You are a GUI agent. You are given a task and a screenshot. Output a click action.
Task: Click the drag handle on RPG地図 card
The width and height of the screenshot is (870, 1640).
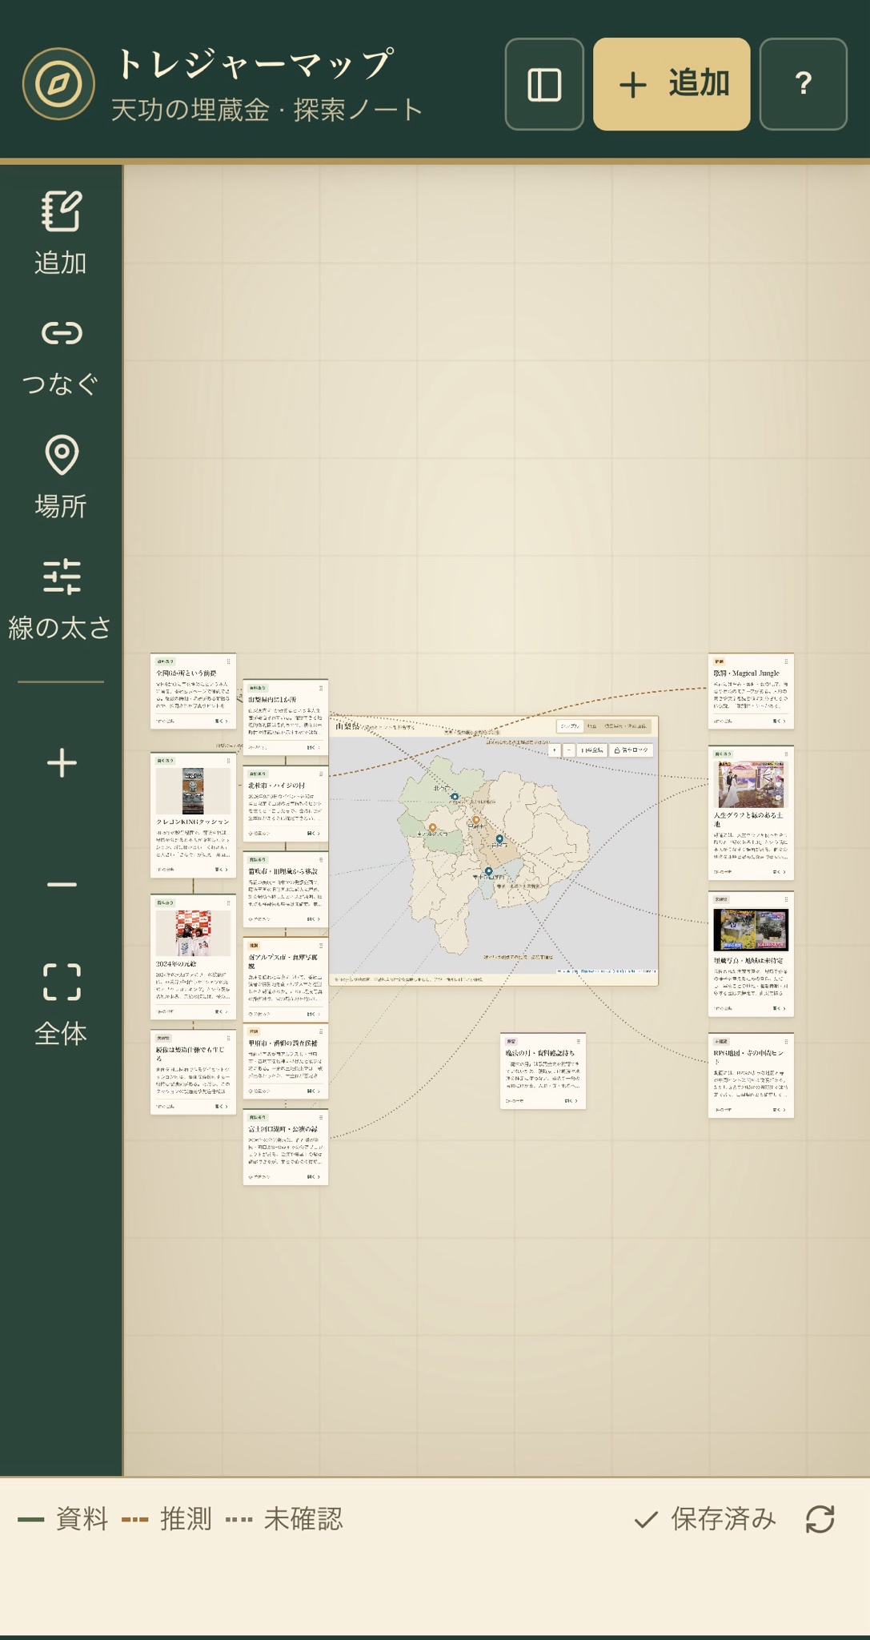pyautogui.click(x=786, y=1041)
